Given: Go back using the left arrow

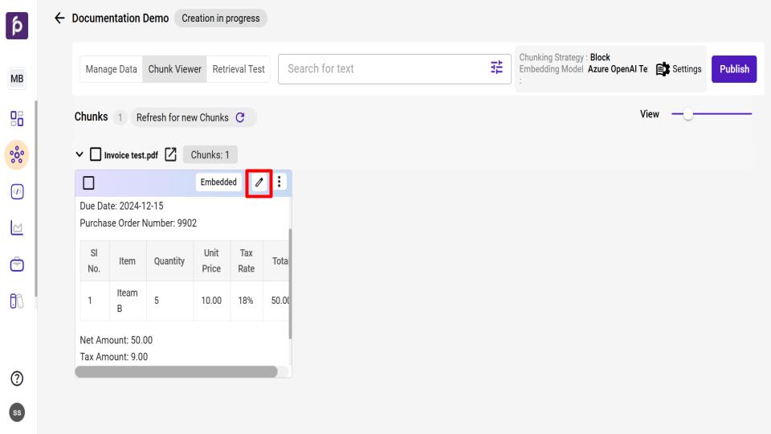Looking at the screenshot, I should click(x=59, y=18).
